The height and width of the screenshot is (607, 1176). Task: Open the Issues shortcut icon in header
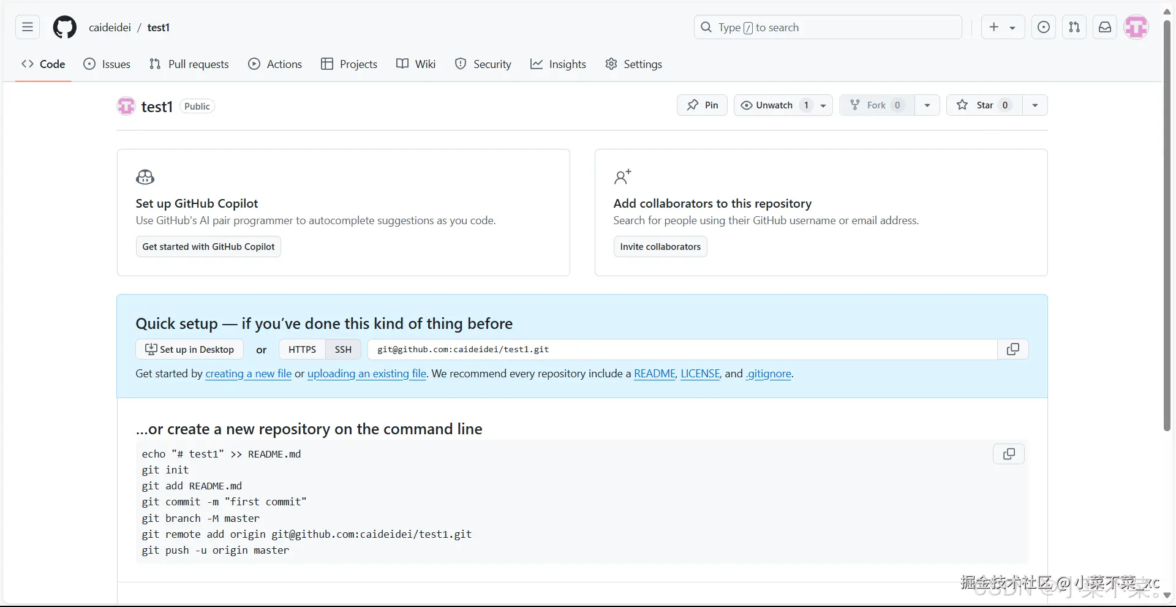1044,27
